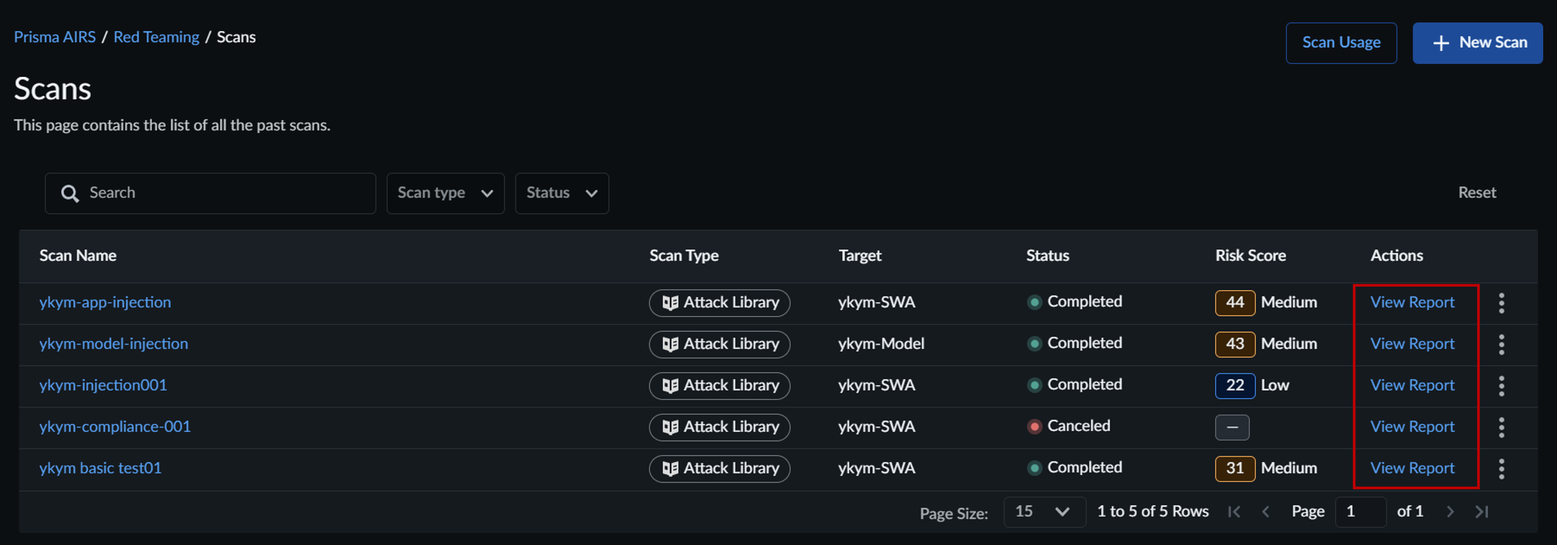Go to the previous page arrow
The width and height of the screenshot is (1557, 545).
point(1265,512)
